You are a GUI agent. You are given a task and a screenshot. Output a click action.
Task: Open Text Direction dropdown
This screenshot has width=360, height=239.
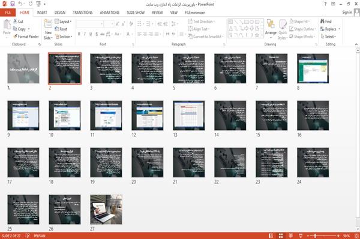(x=202, y=22)
